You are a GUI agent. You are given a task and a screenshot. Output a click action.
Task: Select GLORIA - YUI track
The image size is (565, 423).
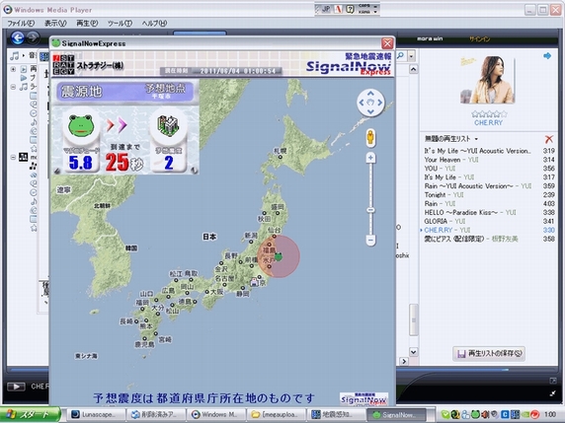[489, 221]
